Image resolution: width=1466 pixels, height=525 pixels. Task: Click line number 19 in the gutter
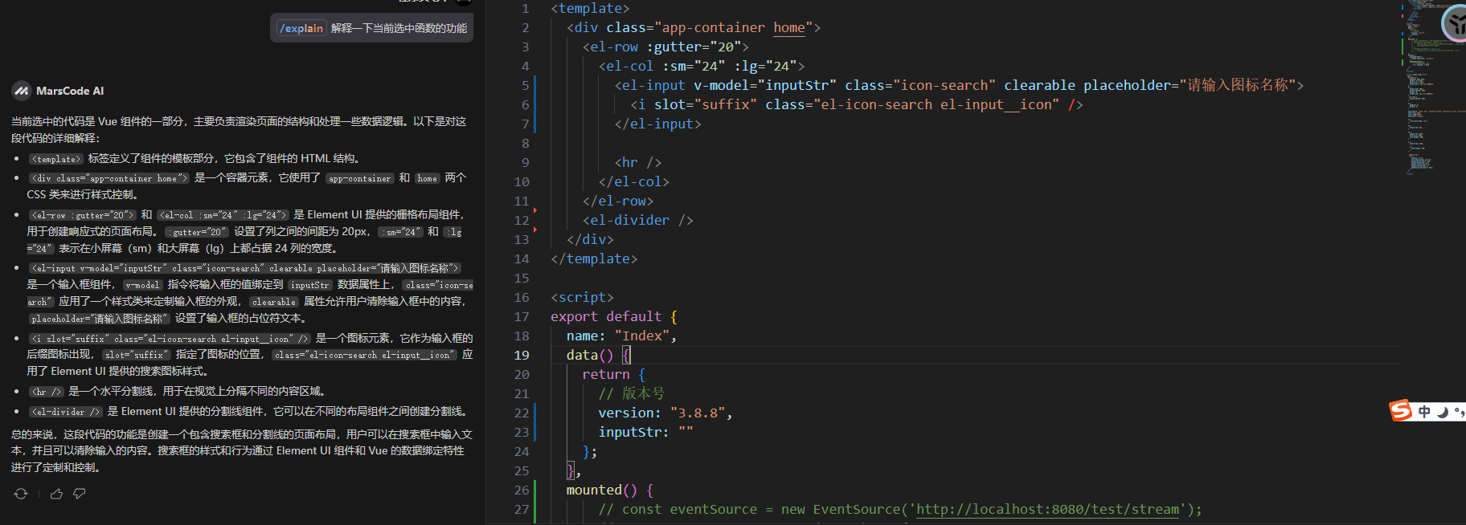click(x=522, y=355)
